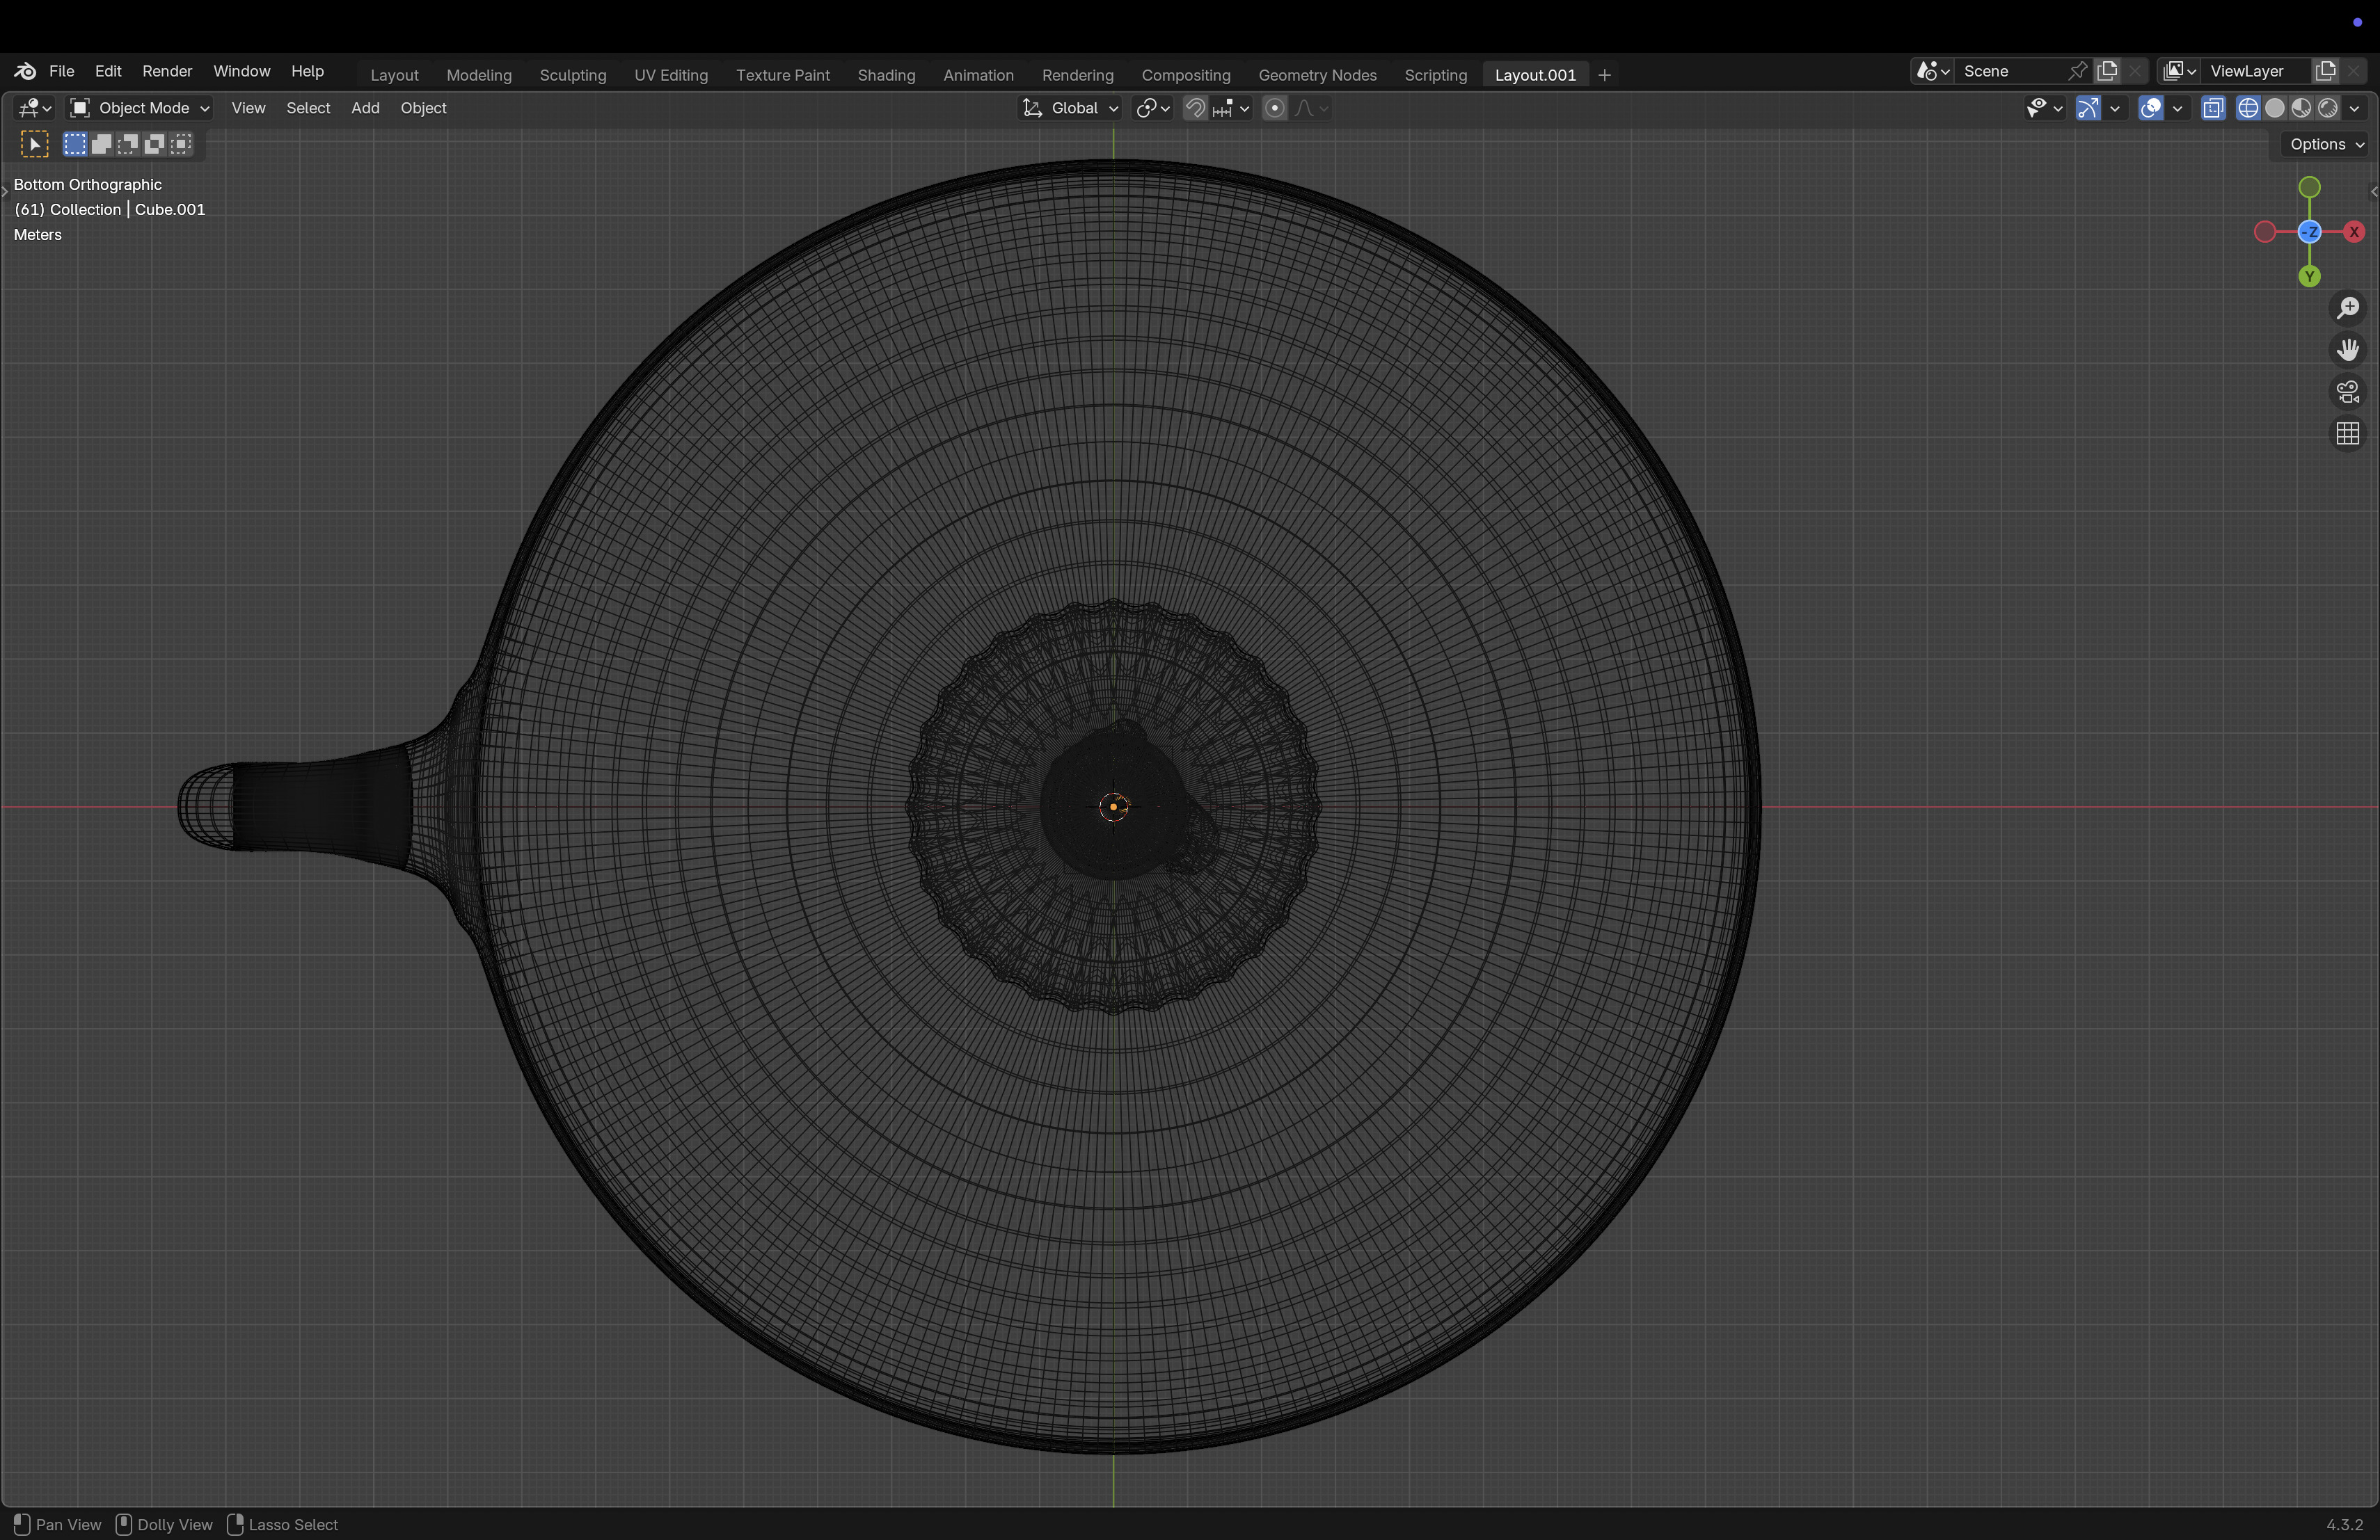Screen dimensions: 2380x1540
Task: Expand the Options dropdown
Action: point(2326,144)
